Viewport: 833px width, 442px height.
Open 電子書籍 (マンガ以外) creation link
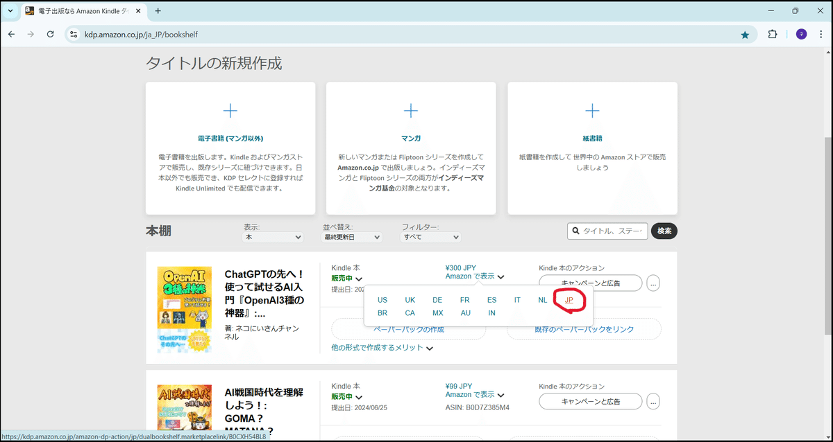(230, 139)
